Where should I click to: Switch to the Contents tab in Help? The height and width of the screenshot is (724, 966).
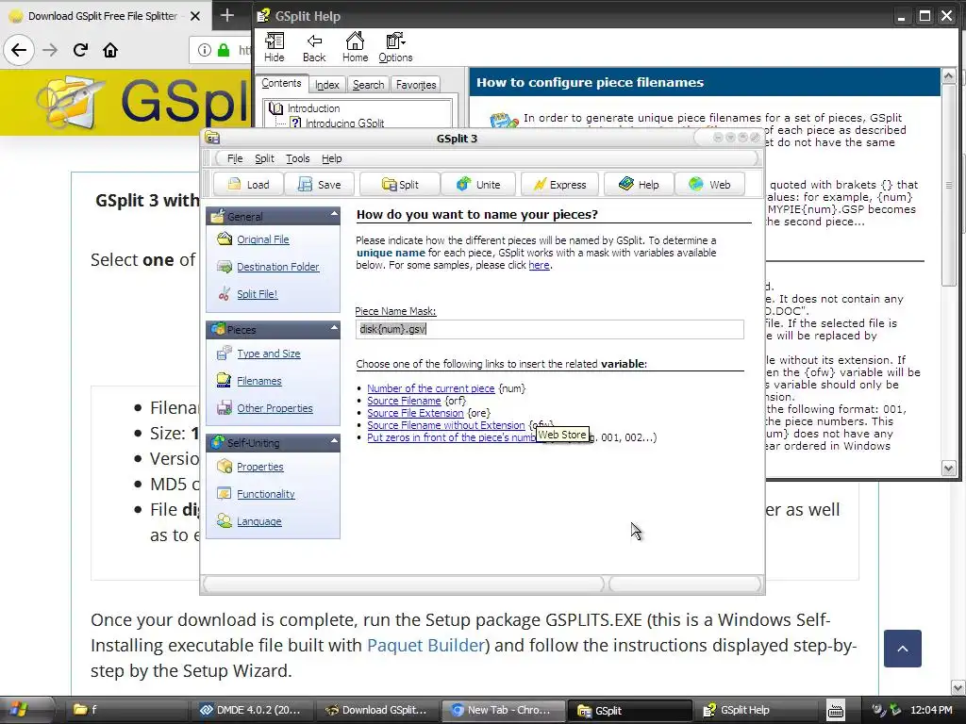coord(281,83)
